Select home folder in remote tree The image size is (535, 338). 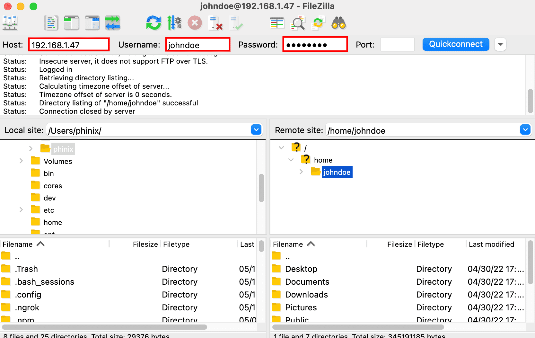point(323,160)
